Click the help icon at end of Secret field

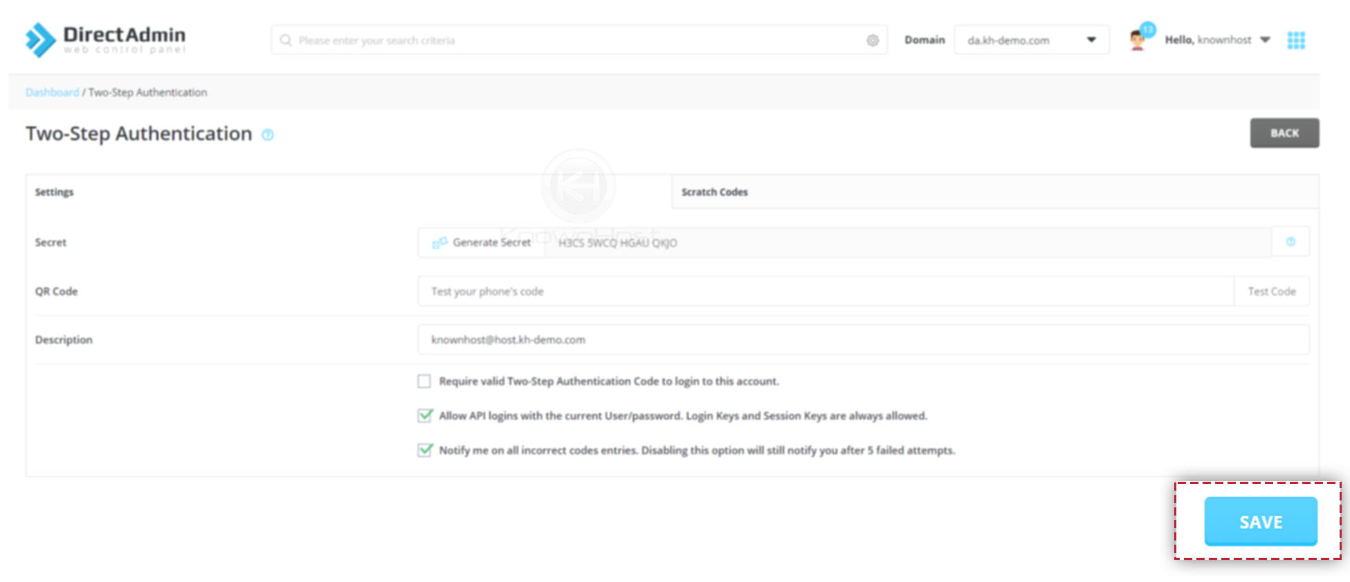[x=1290, y=242]
